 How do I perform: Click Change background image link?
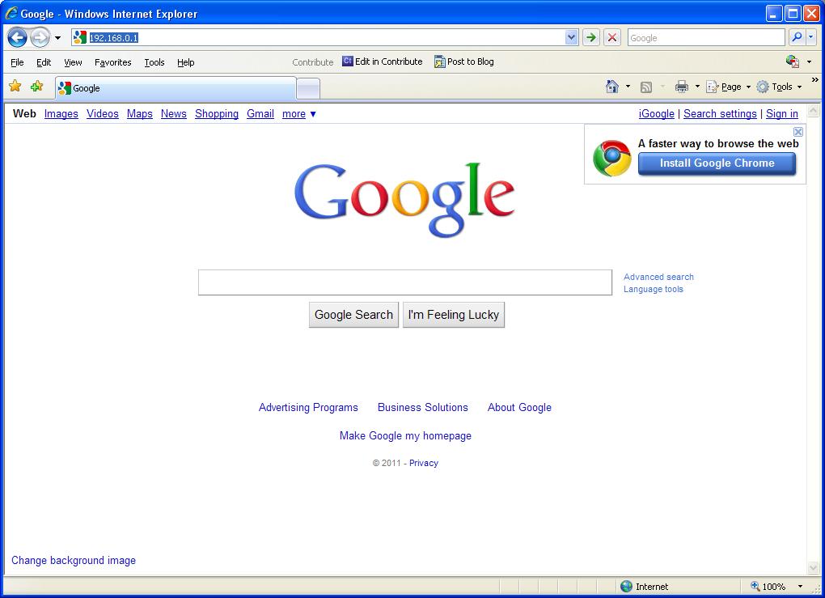click(x=74, y=560)
